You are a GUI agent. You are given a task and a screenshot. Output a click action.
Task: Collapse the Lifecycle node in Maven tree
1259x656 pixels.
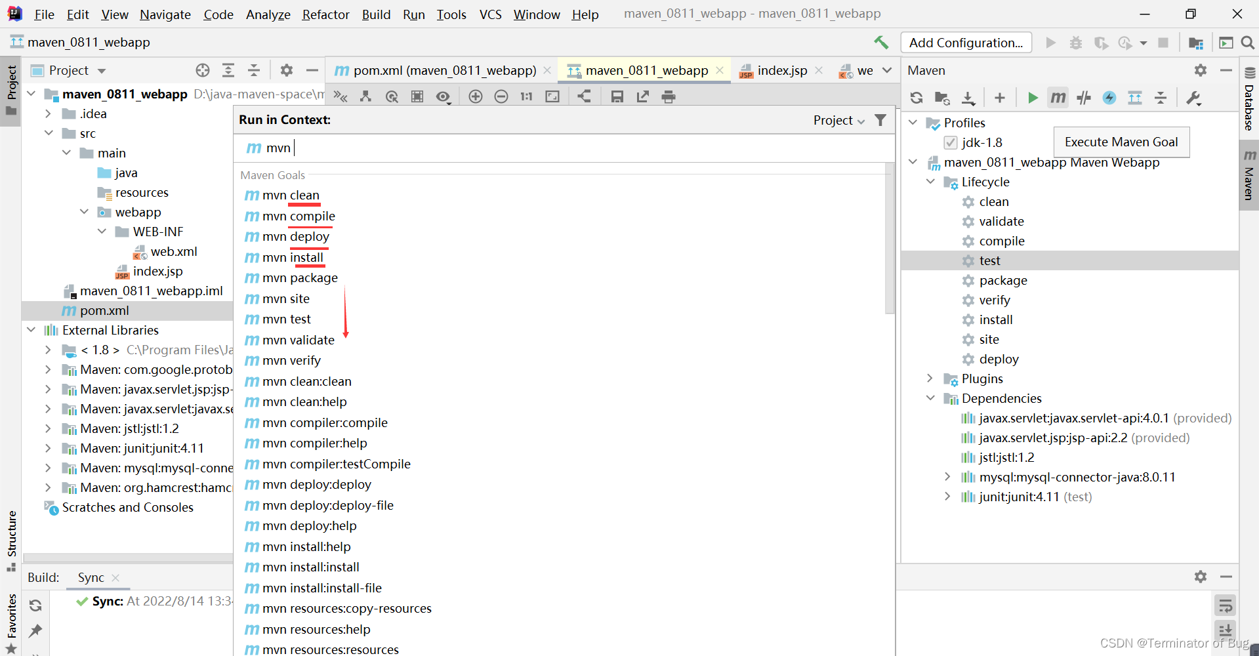pos(930,182)
